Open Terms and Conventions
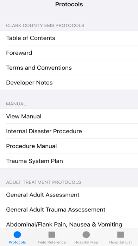Viewport: 138px width, 246px height. point(69,68)
